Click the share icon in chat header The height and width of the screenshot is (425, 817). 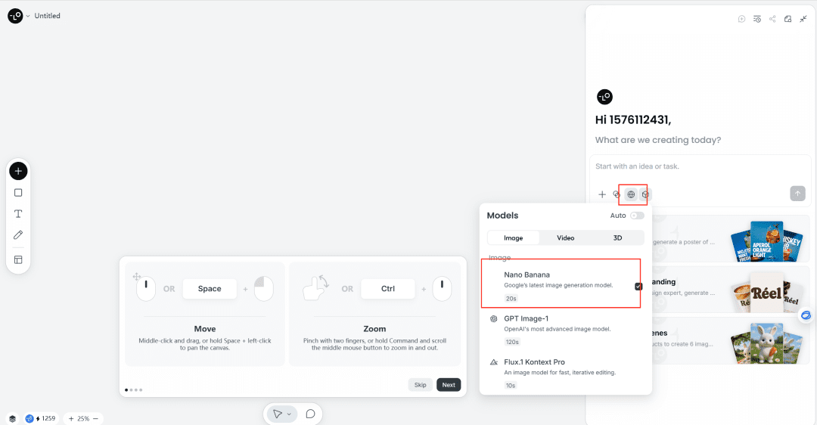pyautogui.click(x=772, y=19)
